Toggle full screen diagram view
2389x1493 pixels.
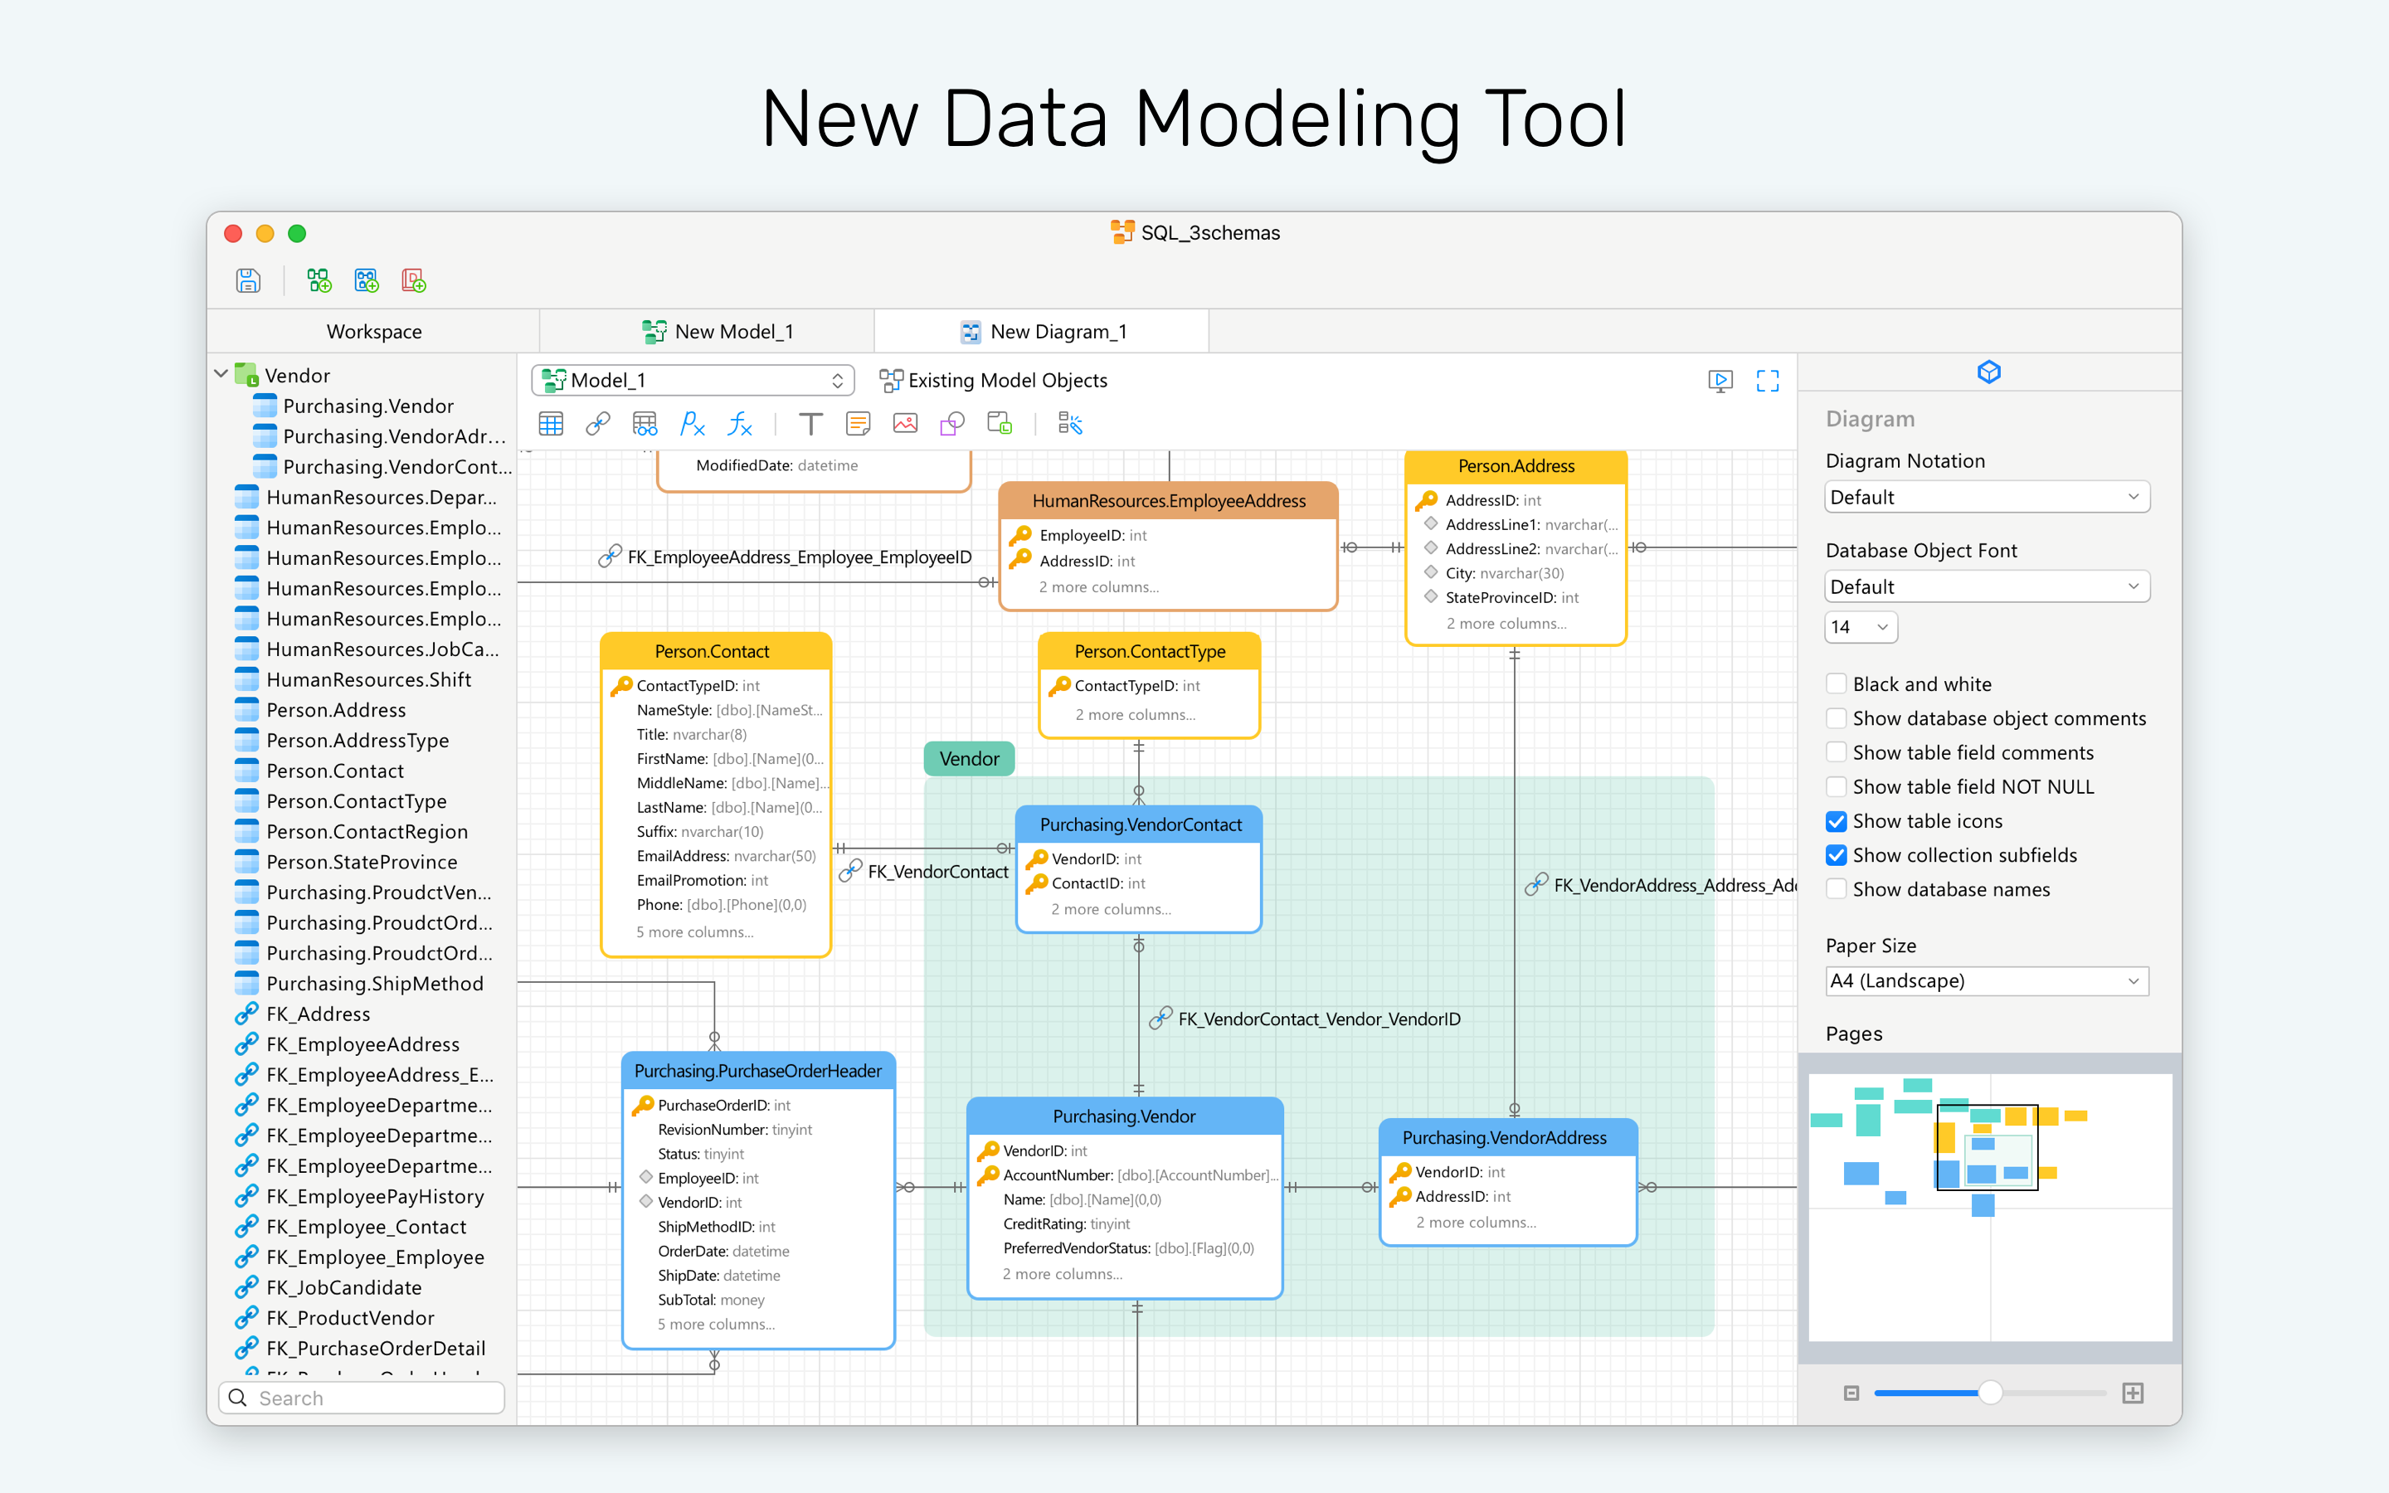tap(1768, 382)
